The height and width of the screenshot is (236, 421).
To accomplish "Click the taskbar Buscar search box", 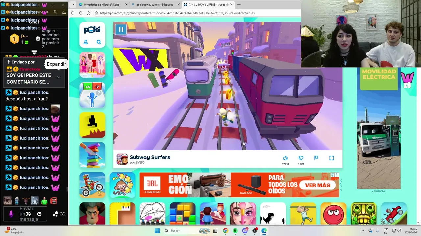I will (186, 231).
